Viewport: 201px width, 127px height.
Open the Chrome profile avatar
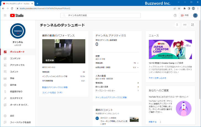(193, 9)
